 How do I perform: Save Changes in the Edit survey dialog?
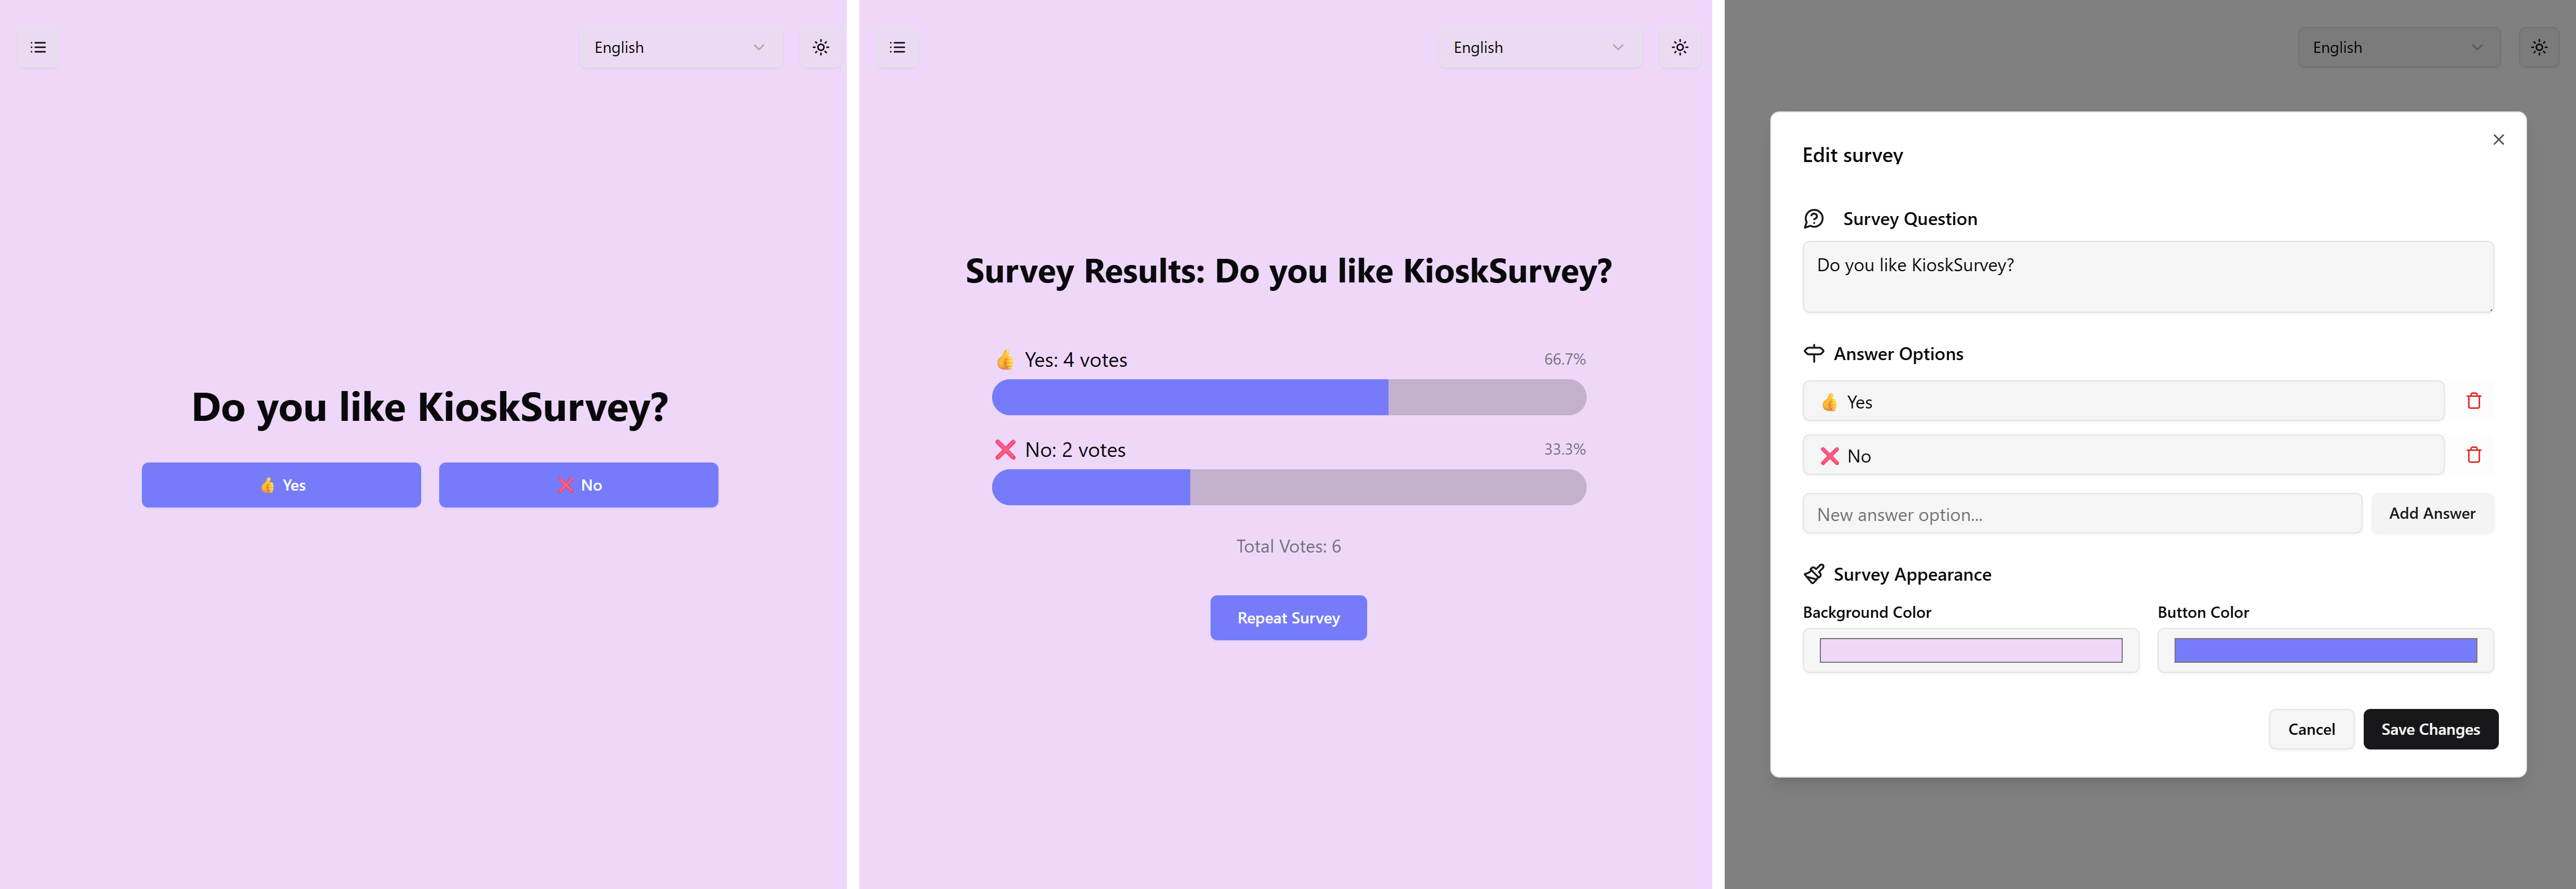pos(2430,728)
